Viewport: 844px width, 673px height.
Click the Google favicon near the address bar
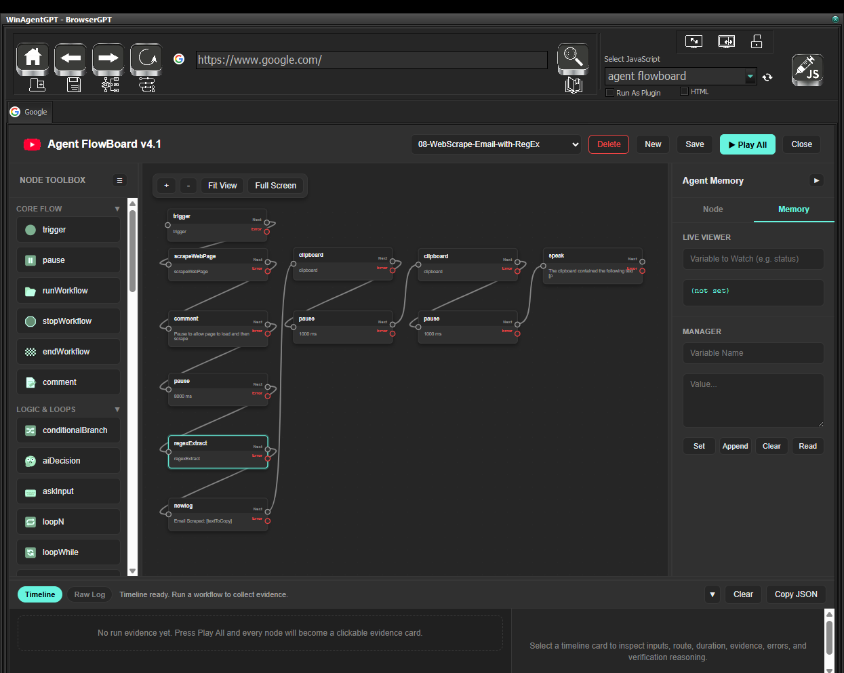[x=179, y=59]
